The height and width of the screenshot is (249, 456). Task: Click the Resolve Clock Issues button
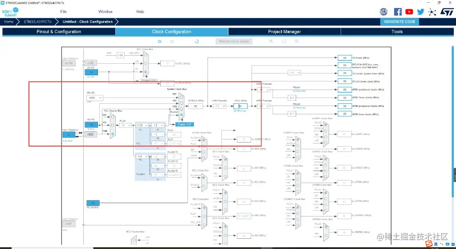click(234, 41)
